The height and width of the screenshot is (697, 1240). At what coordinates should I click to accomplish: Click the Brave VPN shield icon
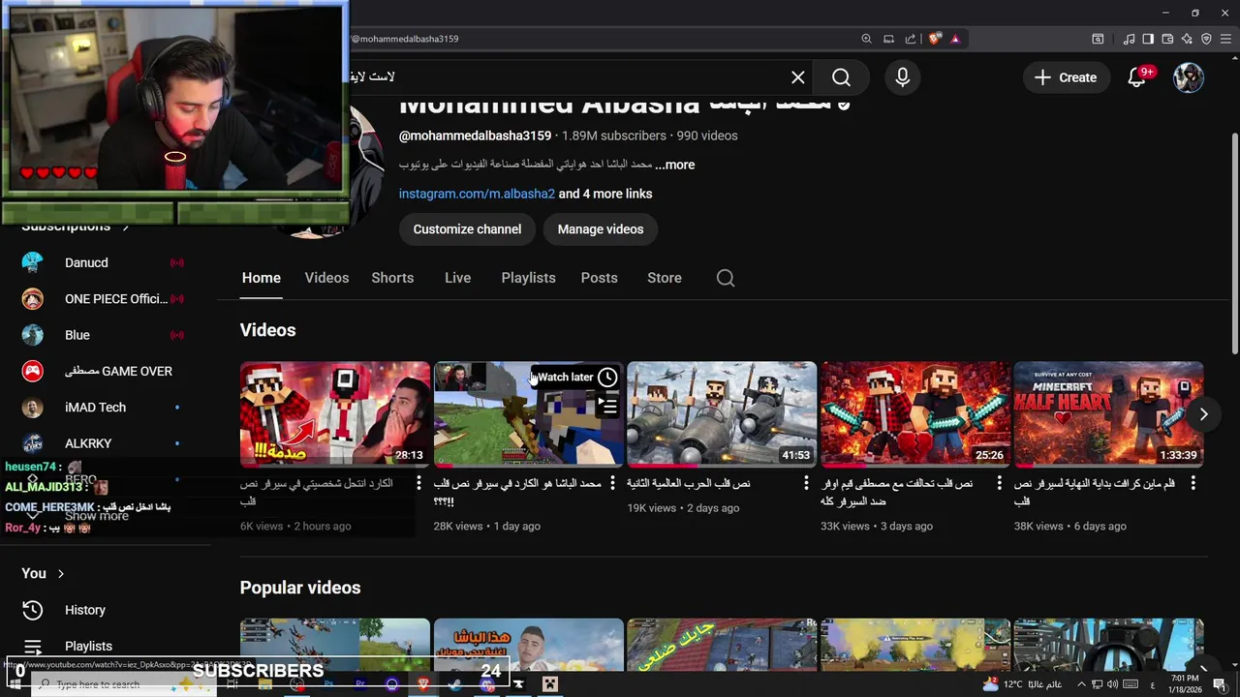(1206, 39)
